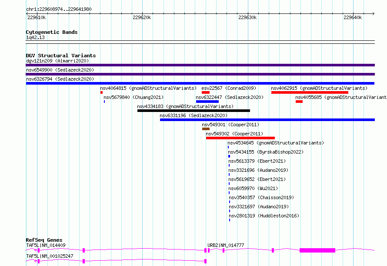Open nsv4062915 gnomAD variant label
Viewport: 387px width, 266px height.
(319, 88)
